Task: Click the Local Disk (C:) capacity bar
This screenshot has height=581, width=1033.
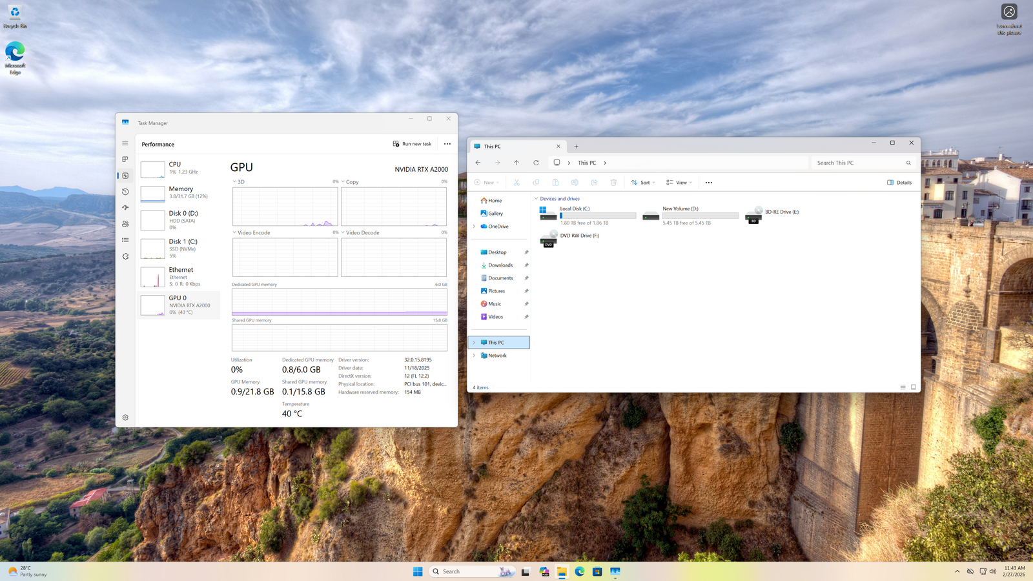Action: coord(597,216)
